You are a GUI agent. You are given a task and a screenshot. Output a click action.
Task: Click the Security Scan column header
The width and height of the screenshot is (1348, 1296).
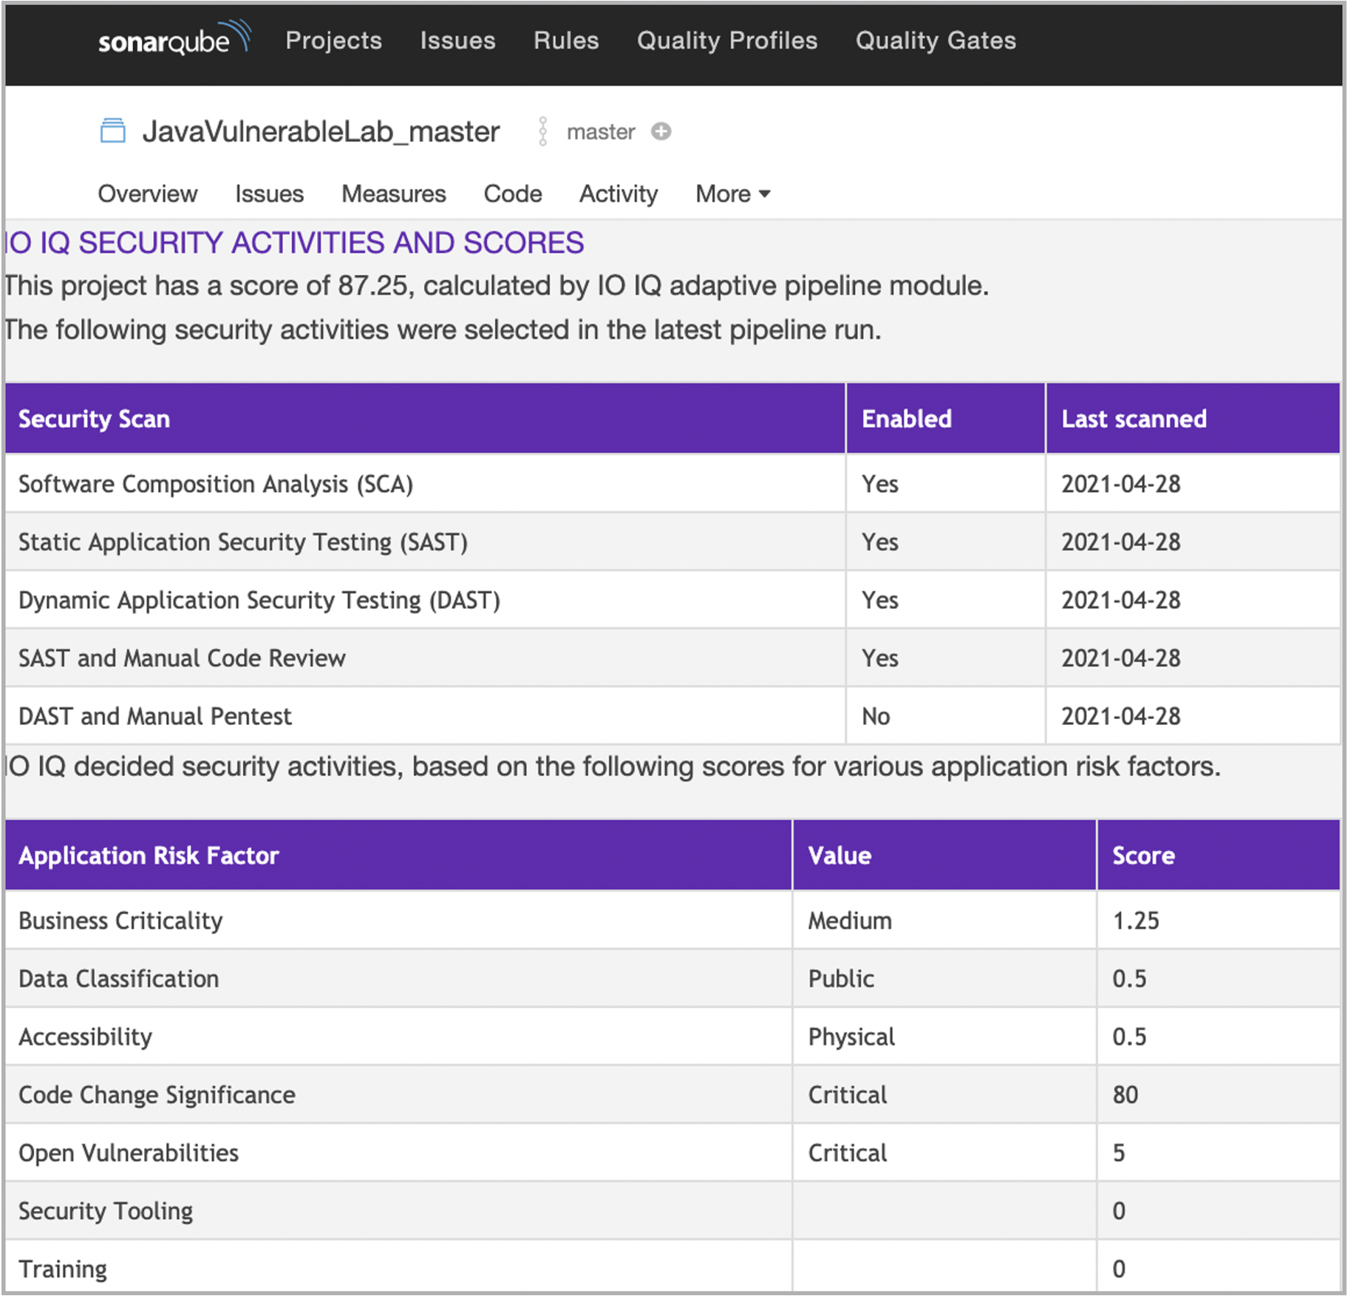pyautogui.click(x=425, y=418)
